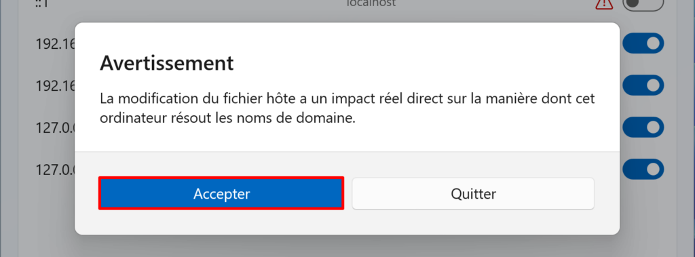Select the last 127.0 address row

click(x=55, y=170)
